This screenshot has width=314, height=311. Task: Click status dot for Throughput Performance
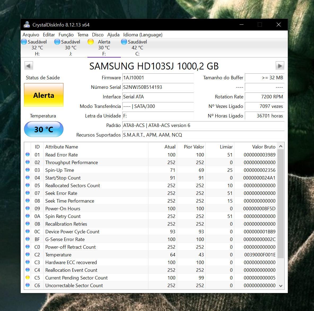(28, 162)
